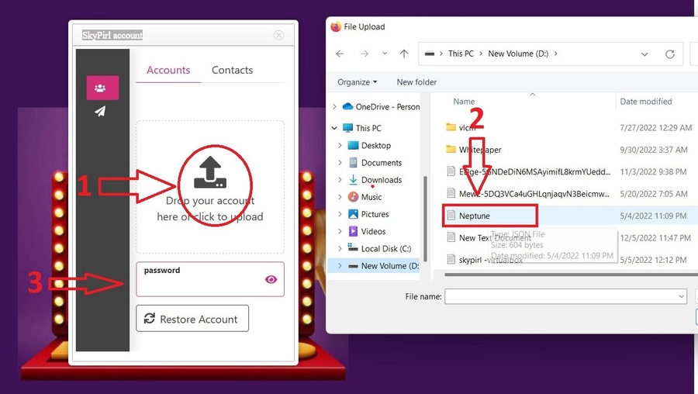Image resolution: width=698 pixels, height=394 pixels.
Task: Click the Restore Account button
Action: click(192, 319)
